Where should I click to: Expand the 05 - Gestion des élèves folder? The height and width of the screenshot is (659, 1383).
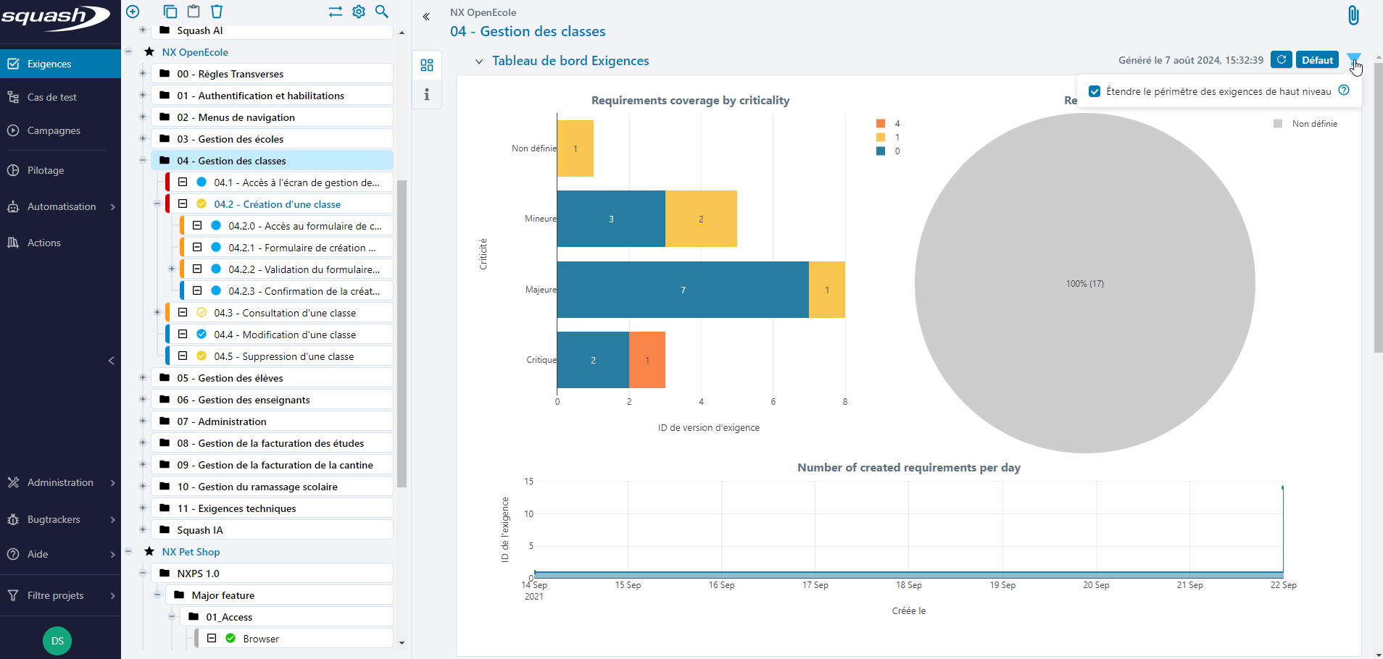(x=143, y=378)
